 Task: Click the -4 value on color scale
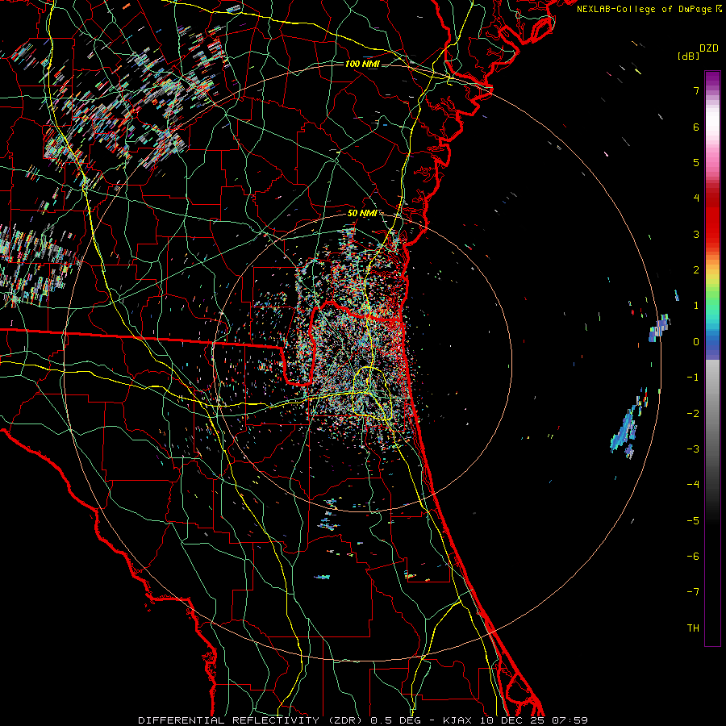click(x=693, y=485)
